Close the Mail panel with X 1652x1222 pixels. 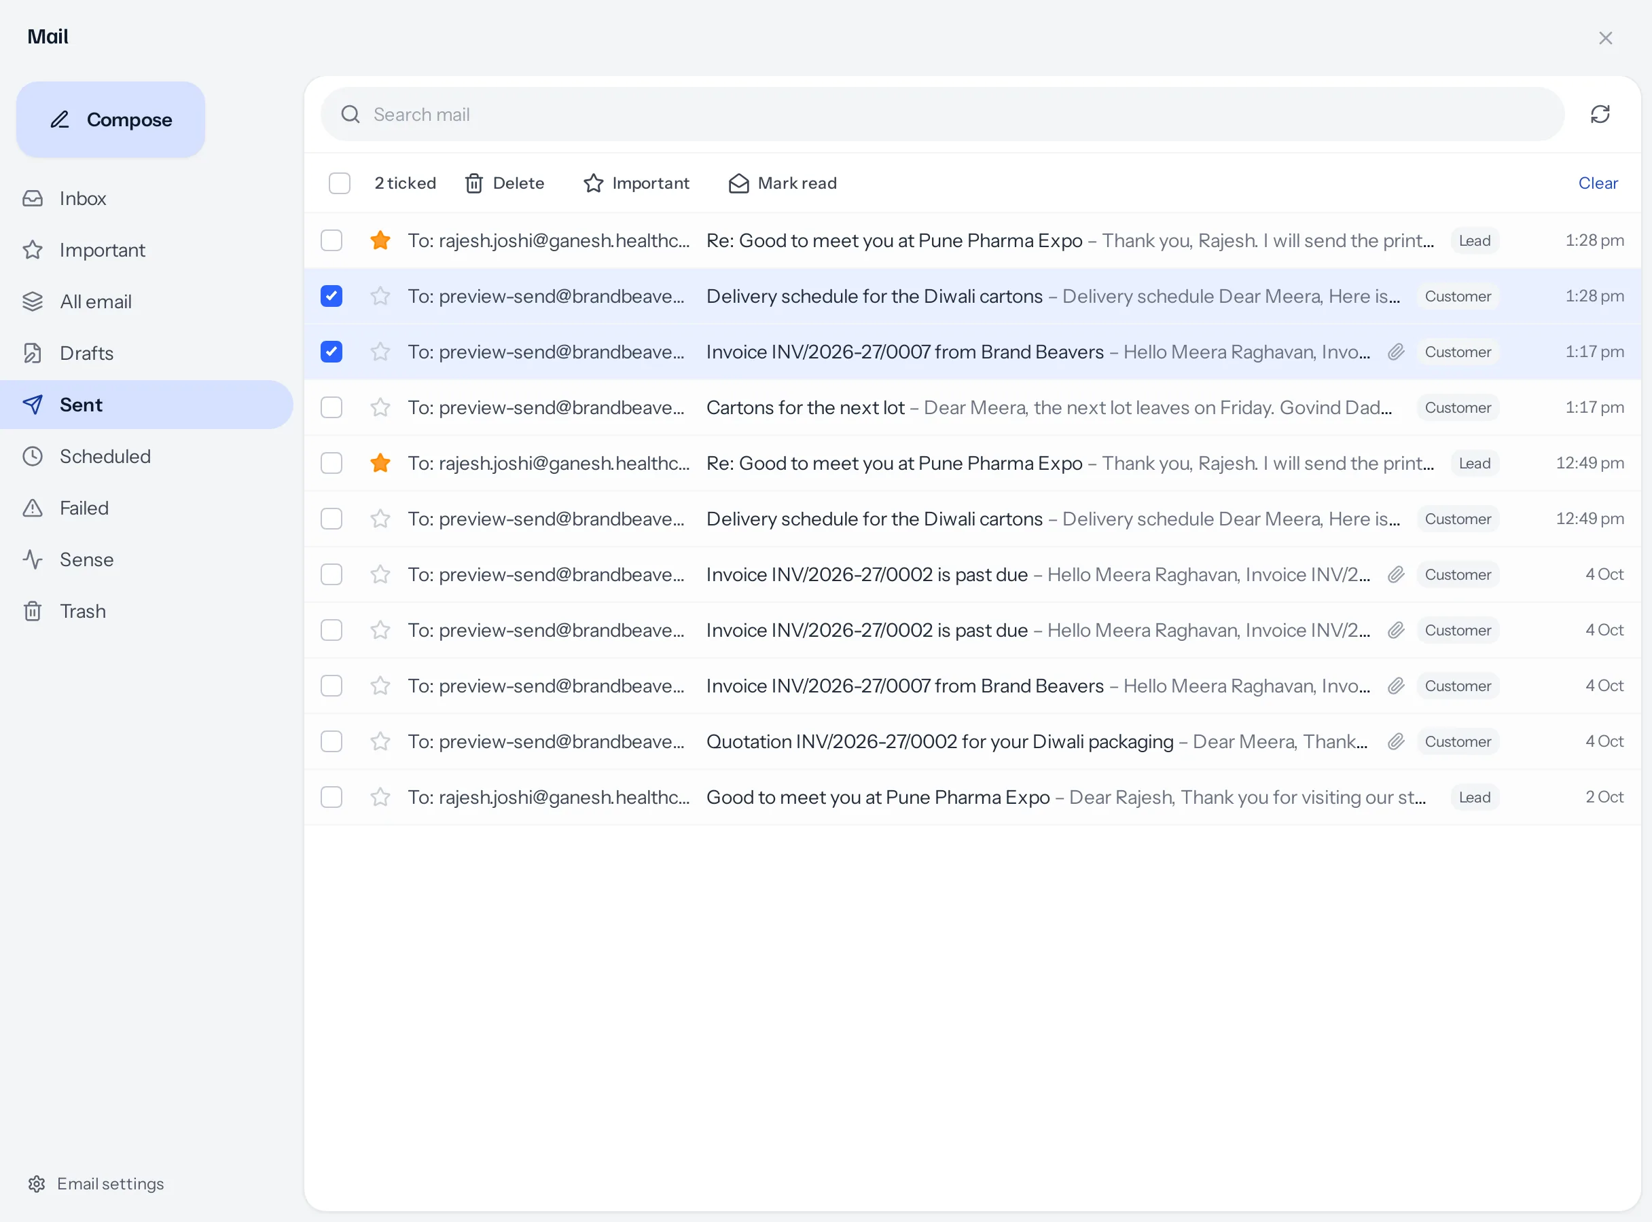click(1605, 38)
